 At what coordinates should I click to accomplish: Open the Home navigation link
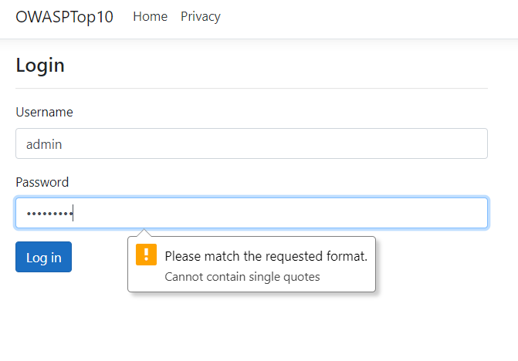(x=150, y=16)
